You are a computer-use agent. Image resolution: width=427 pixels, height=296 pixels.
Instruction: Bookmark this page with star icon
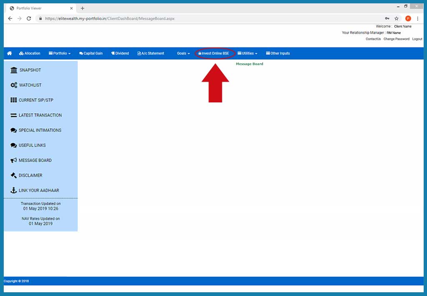(x=397, y=18)
